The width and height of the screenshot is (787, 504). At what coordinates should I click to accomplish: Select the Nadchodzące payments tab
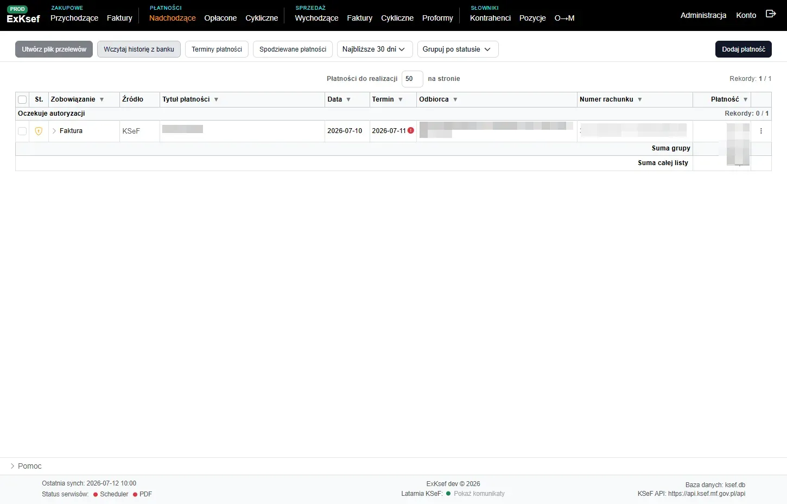point(172,18)
